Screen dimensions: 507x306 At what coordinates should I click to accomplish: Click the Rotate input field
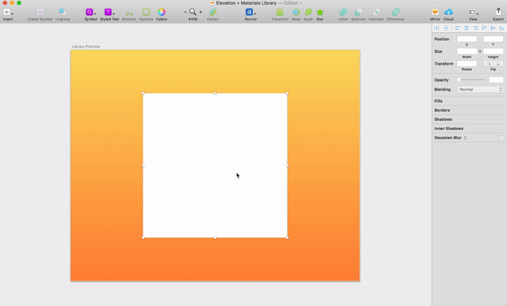coord(467,63)
